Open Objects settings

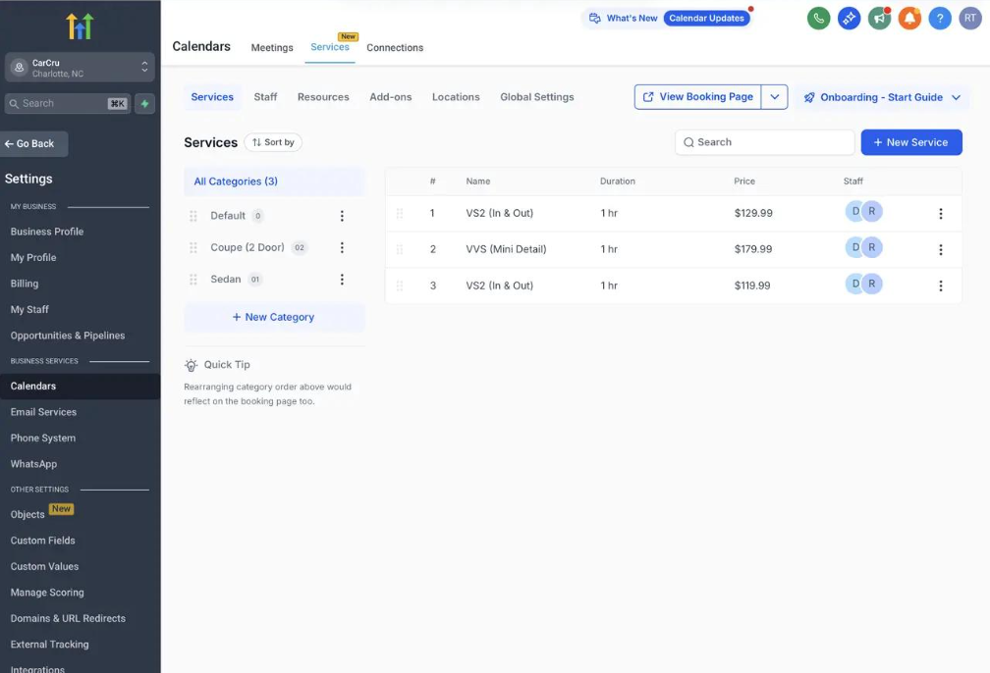(x=27, y=515)
